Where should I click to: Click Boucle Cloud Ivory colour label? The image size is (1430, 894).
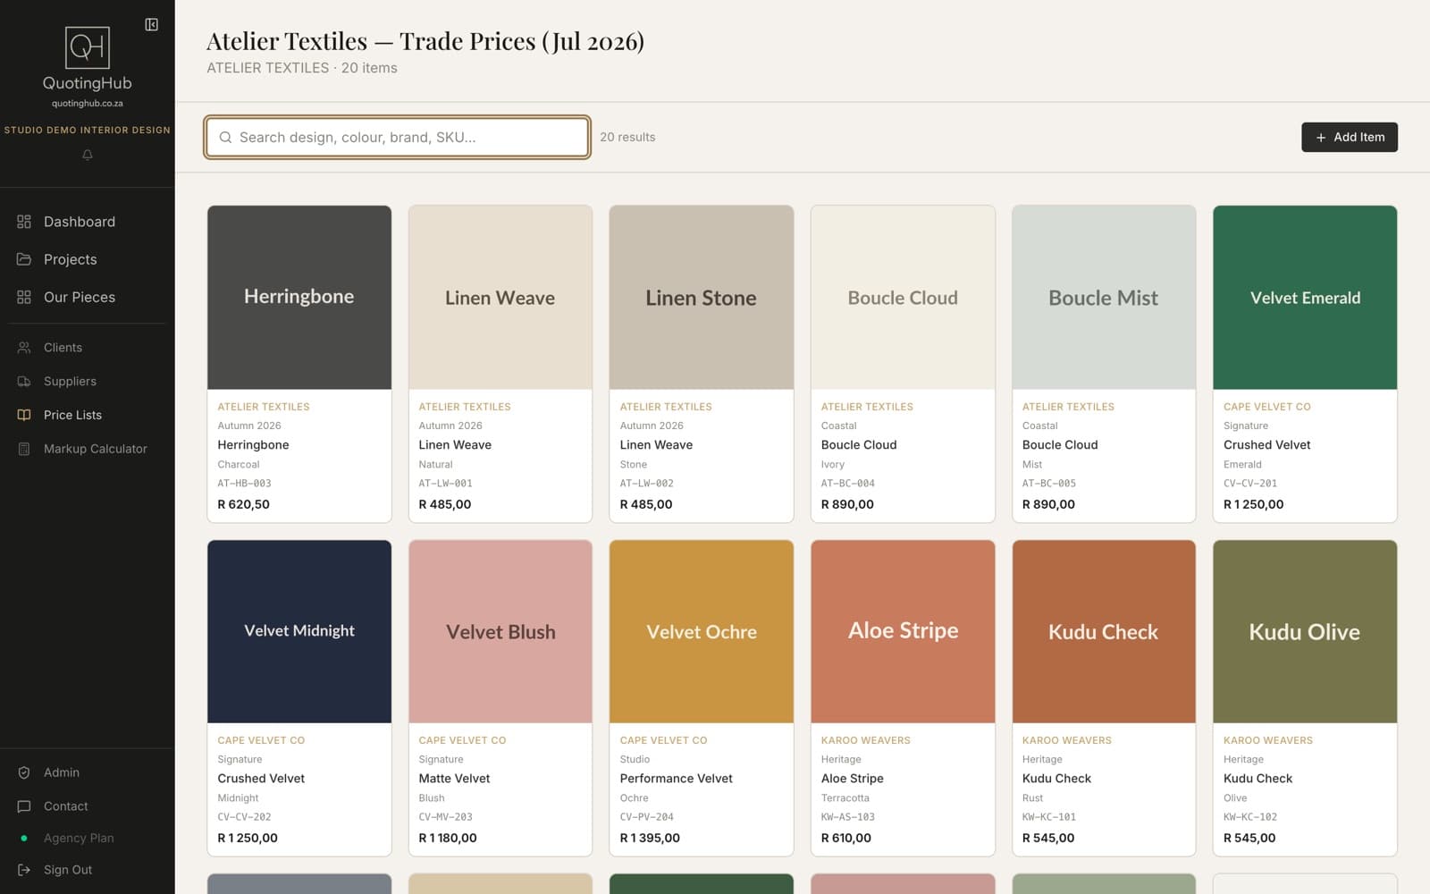coord(833,465)
